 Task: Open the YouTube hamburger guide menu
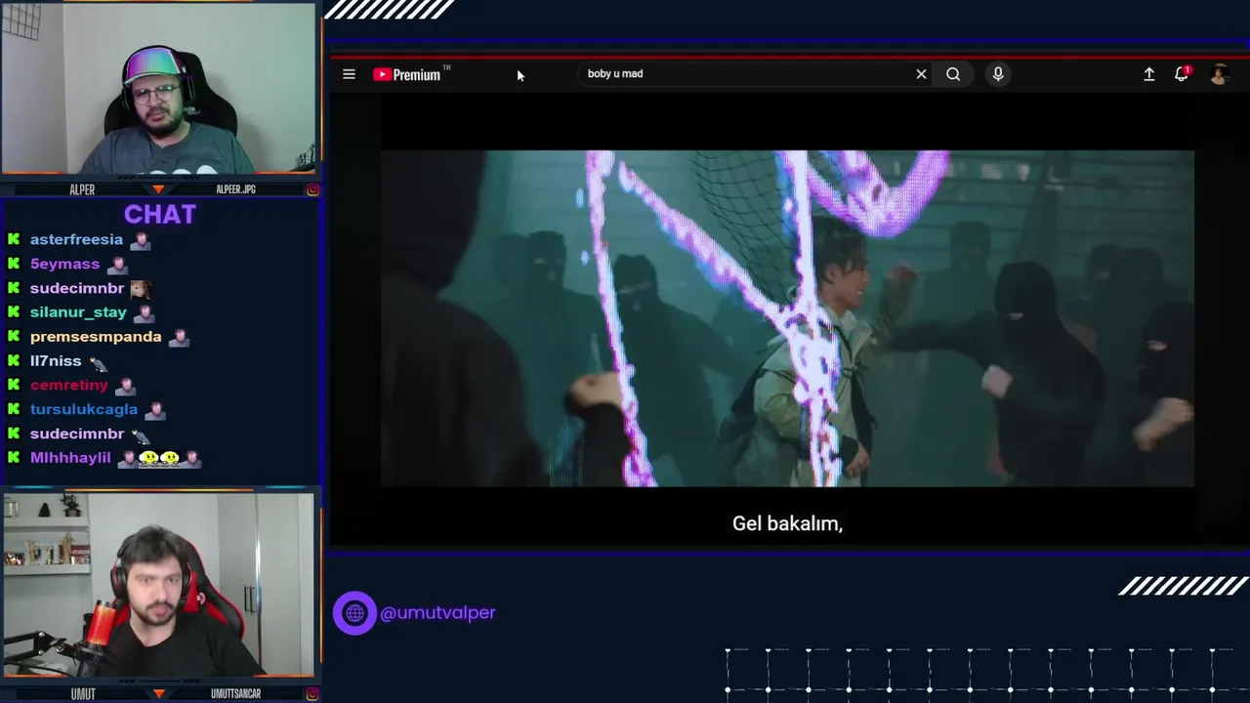(349, 74)
